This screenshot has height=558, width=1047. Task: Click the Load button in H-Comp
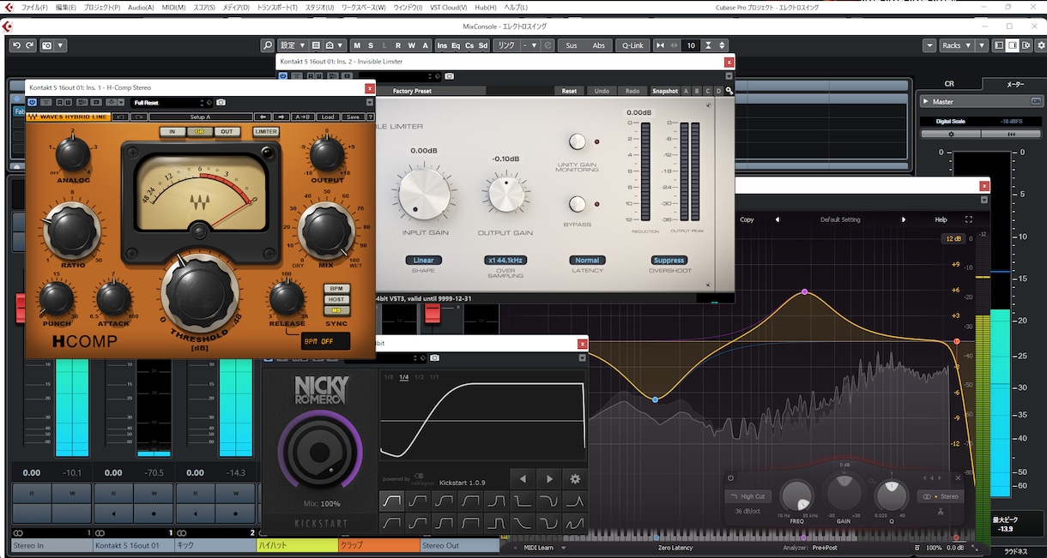click(x=328, y=117)
